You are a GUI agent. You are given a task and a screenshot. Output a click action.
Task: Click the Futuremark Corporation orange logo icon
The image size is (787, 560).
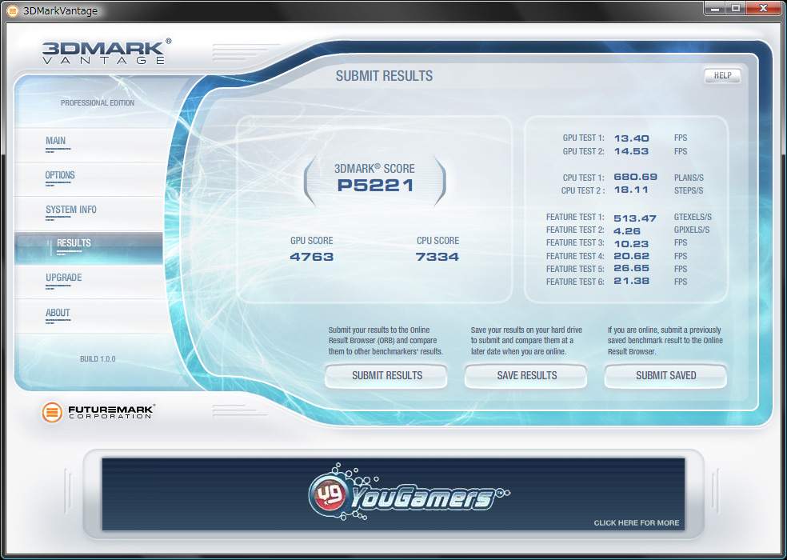coord(52,412)
